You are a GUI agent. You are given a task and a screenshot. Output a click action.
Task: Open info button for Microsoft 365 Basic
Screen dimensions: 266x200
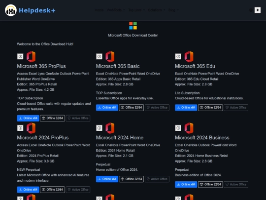click(99, 56)
